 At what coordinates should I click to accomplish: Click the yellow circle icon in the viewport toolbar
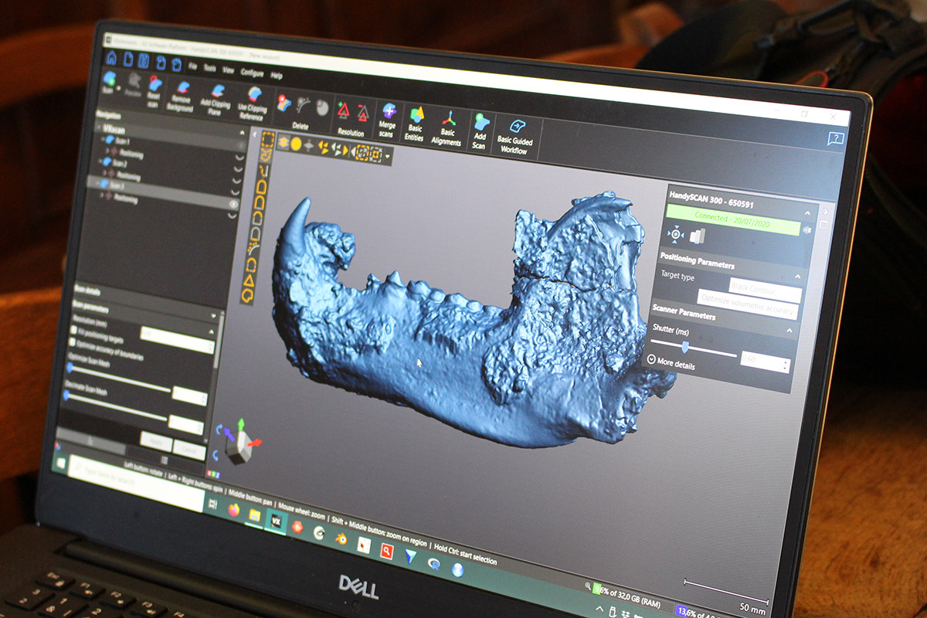click(x=296, y=143)
